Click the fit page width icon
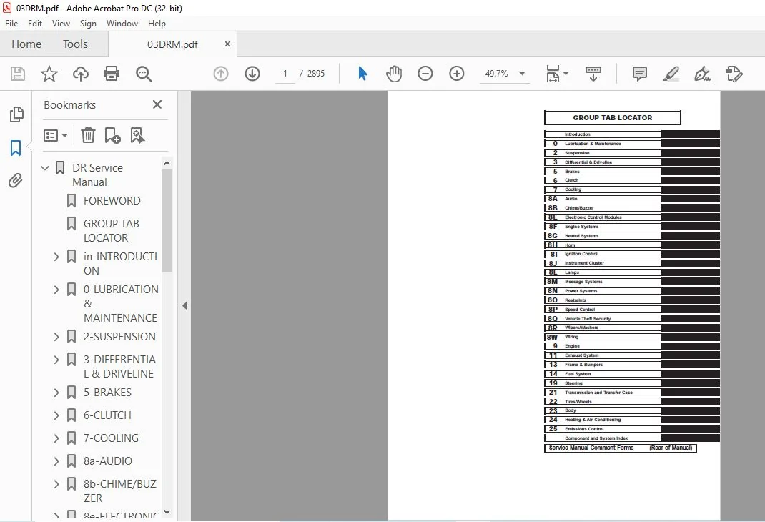765x522 pixels. [553, 74]
